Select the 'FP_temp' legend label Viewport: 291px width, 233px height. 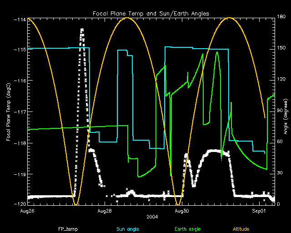click(68, 229)
